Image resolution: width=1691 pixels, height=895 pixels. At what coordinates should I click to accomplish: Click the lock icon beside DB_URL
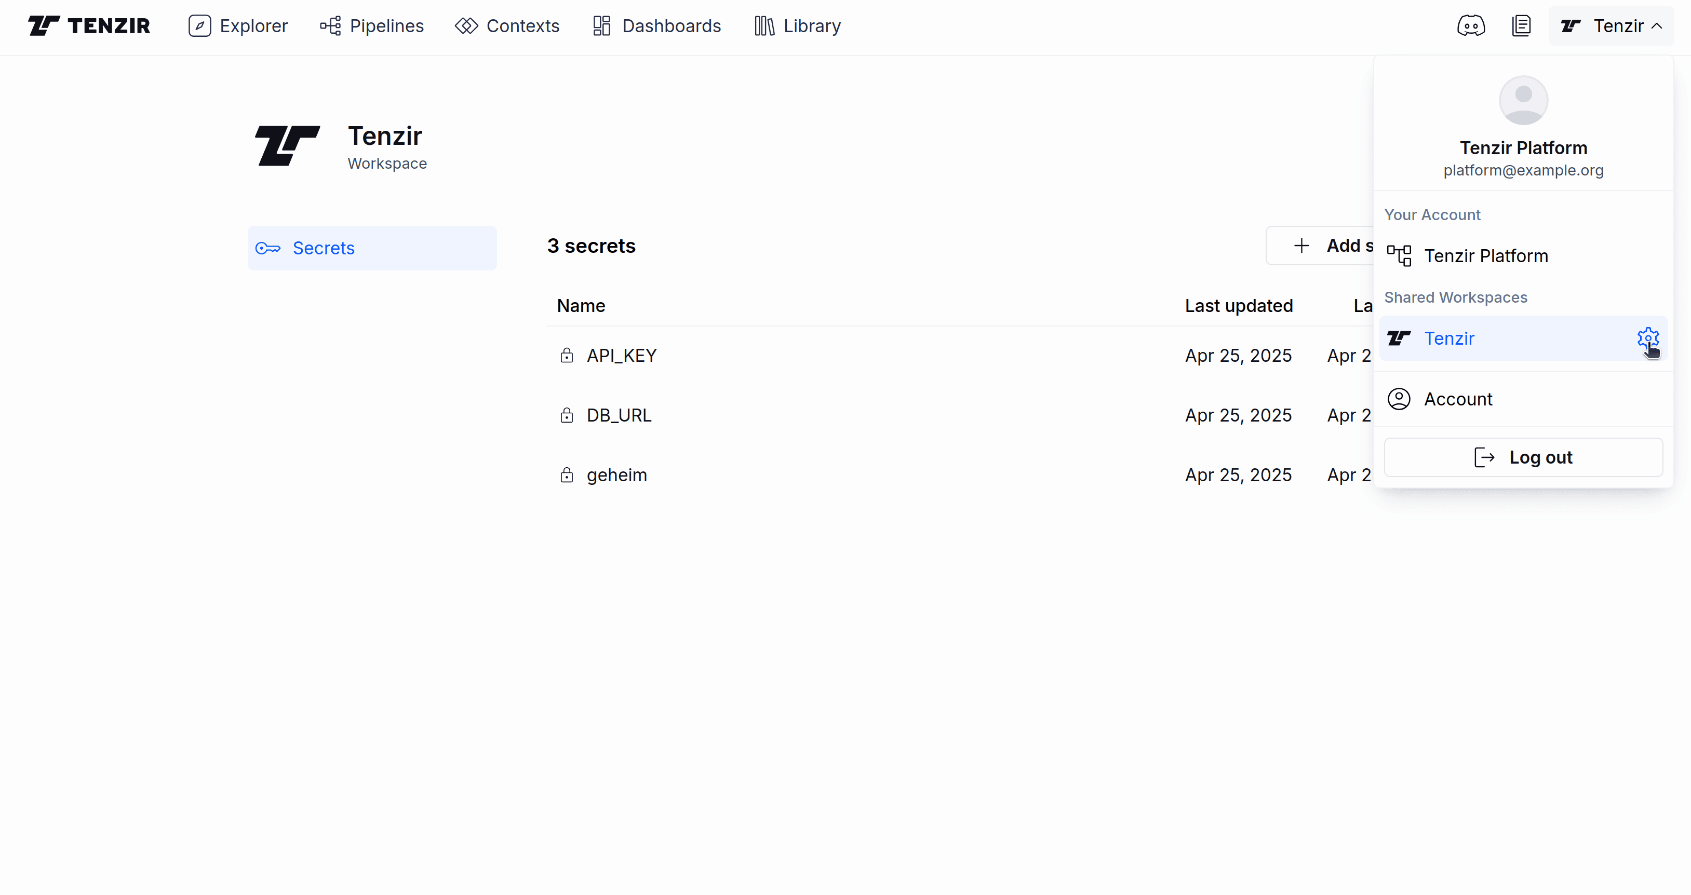point(567,415)
